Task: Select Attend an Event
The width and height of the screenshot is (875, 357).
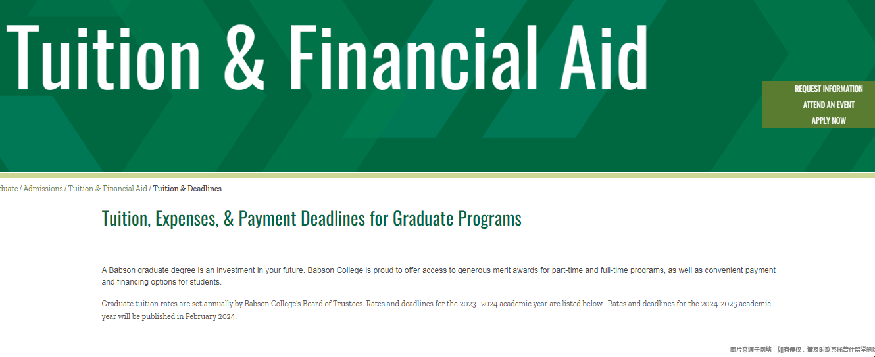Action: [828, 105]
